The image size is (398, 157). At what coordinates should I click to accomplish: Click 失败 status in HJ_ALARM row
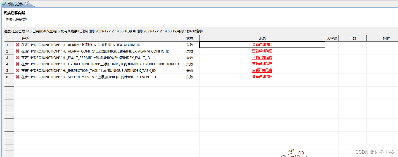[x=190, y=45]
